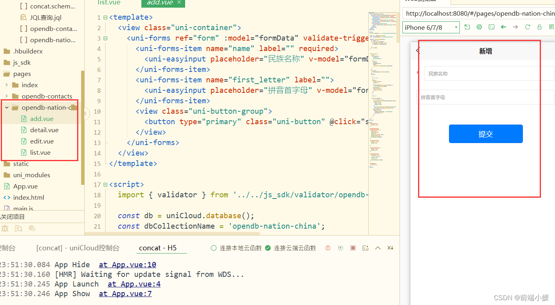This screenshot has height=305, width=555.
Task: Collapse the sidebar using the round arrow handle
Action: coord(85,114)
